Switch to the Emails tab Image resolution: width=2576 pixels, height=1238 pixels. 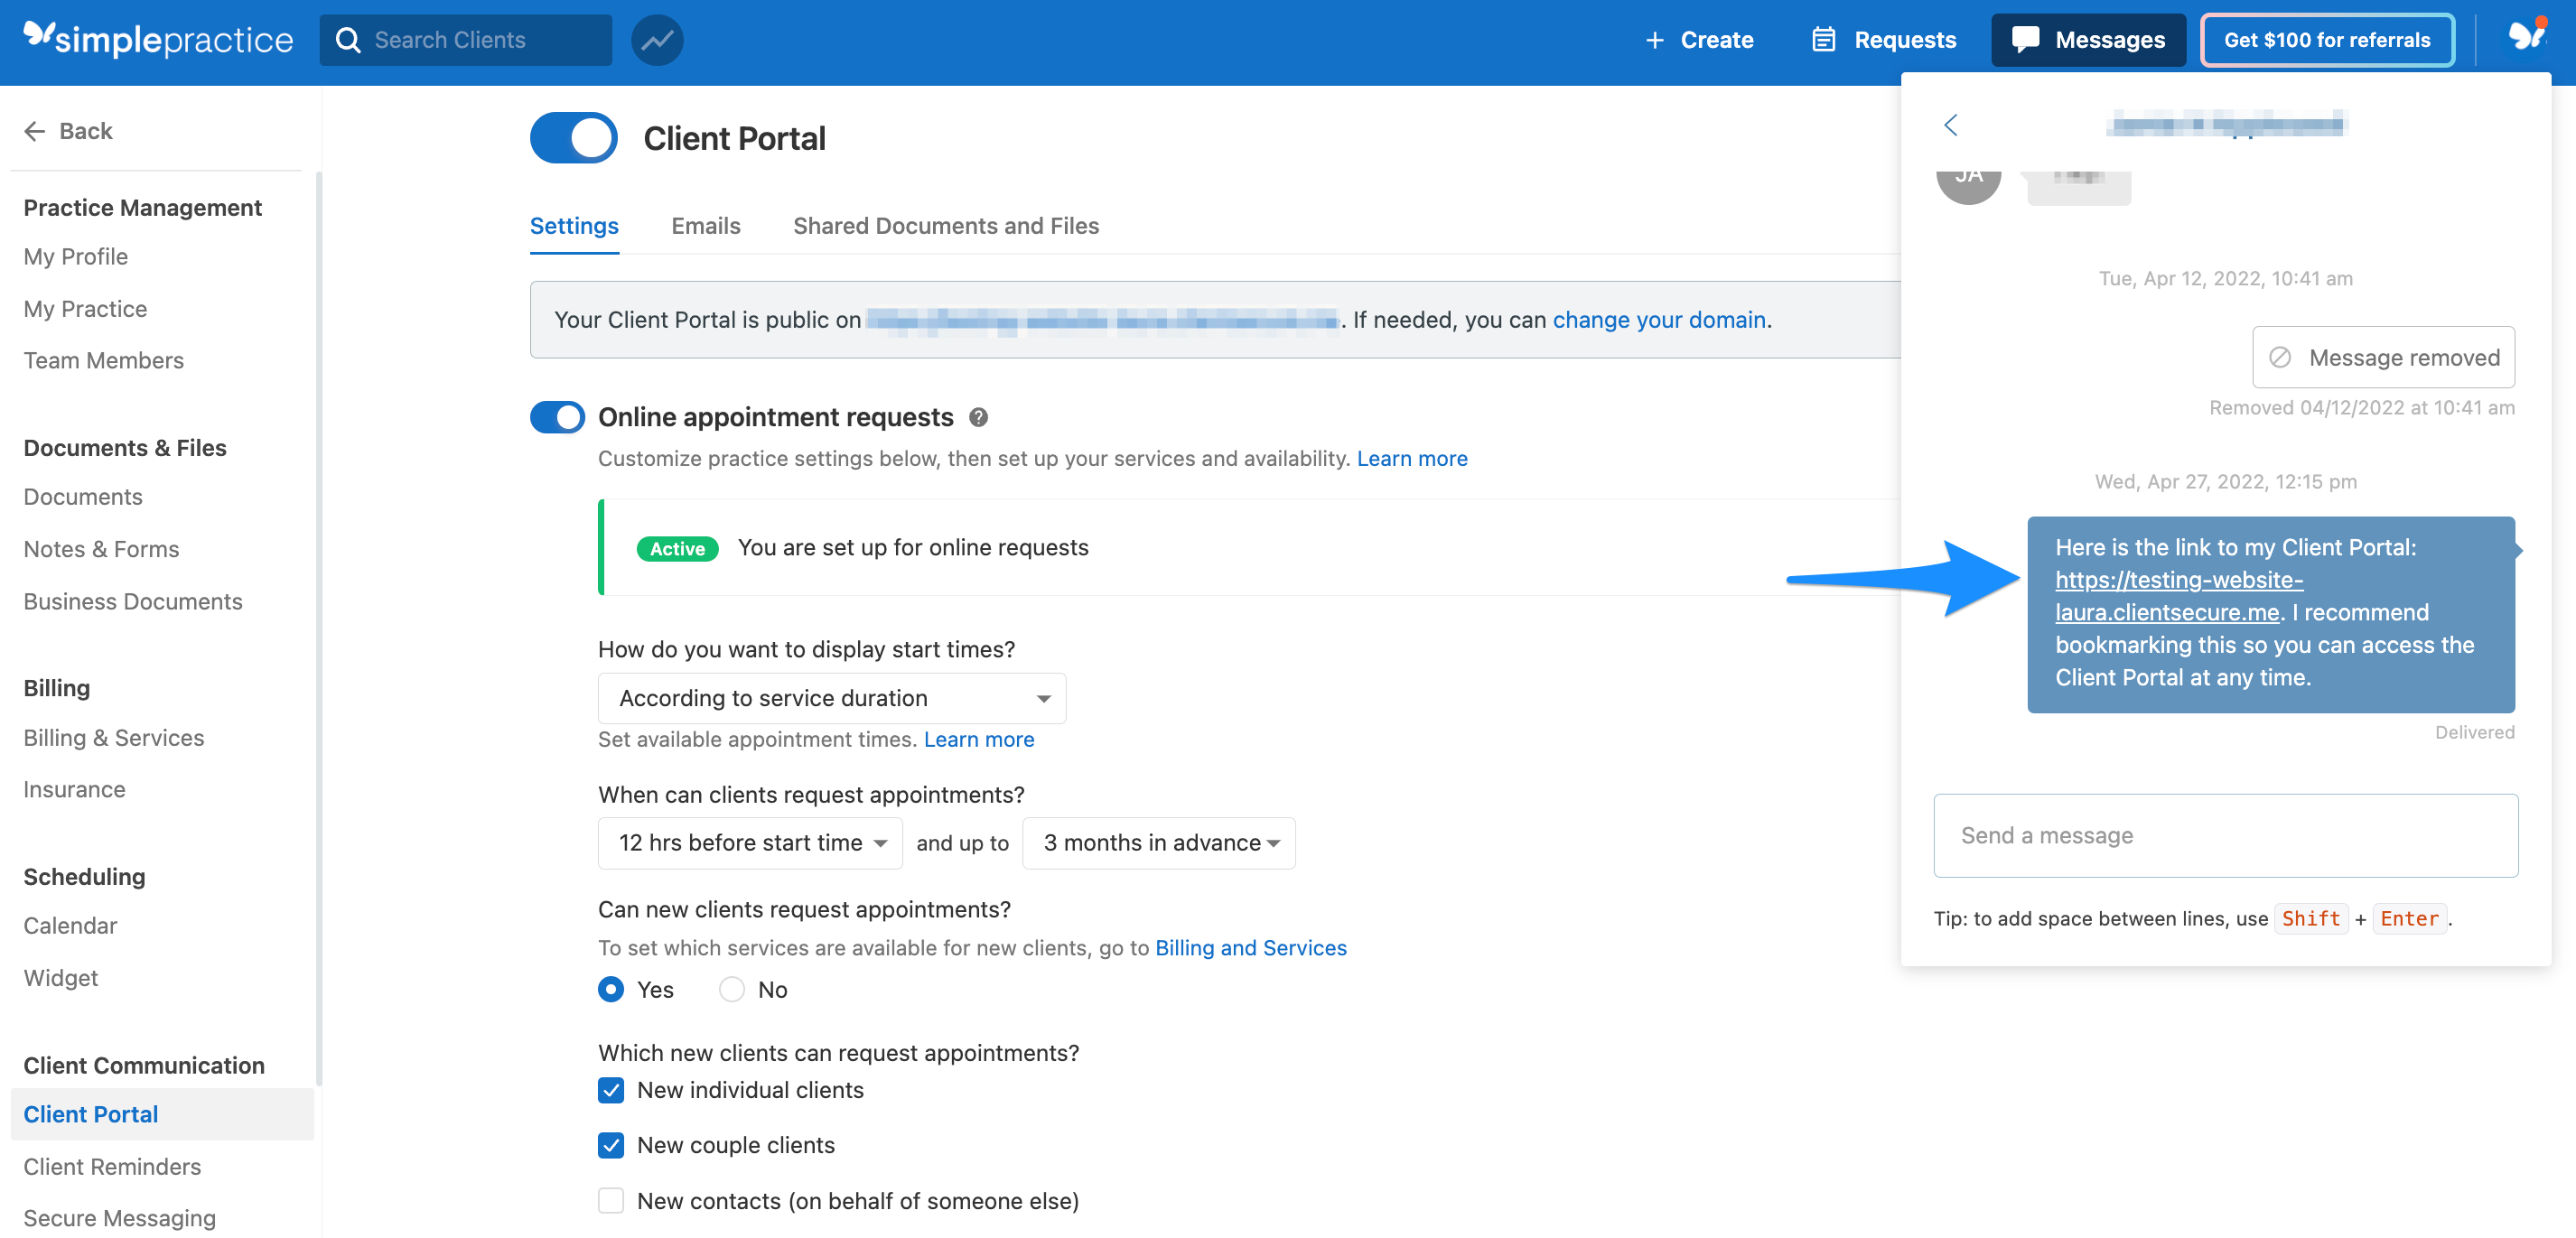(x=706, y=226)
